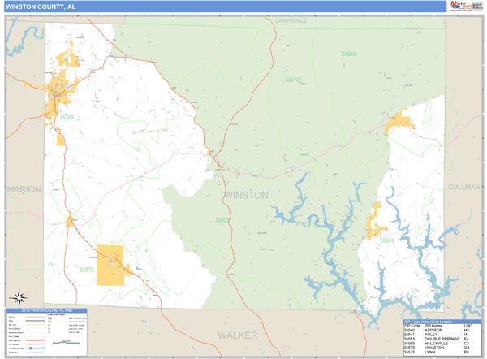Click the compass rose icon
The width and height of the screenshot is (487, 359).
pos(16,298)
